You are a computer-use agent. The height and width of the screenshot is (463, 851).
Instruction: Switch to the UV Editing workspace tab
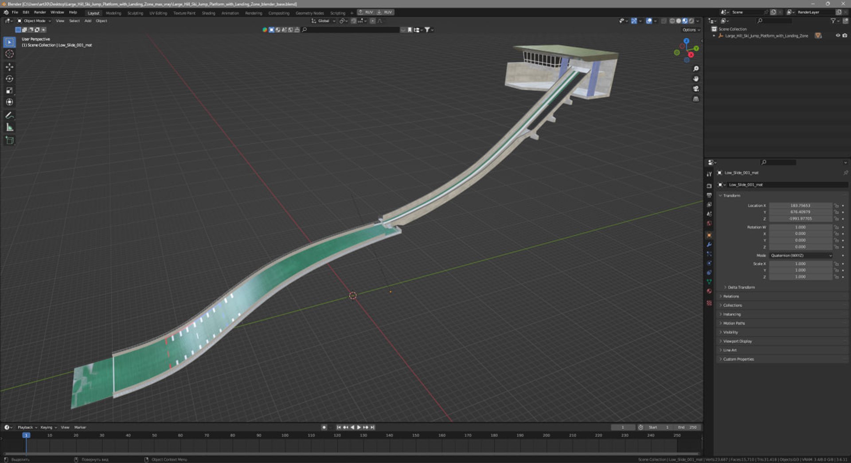[x=158, y=13]
